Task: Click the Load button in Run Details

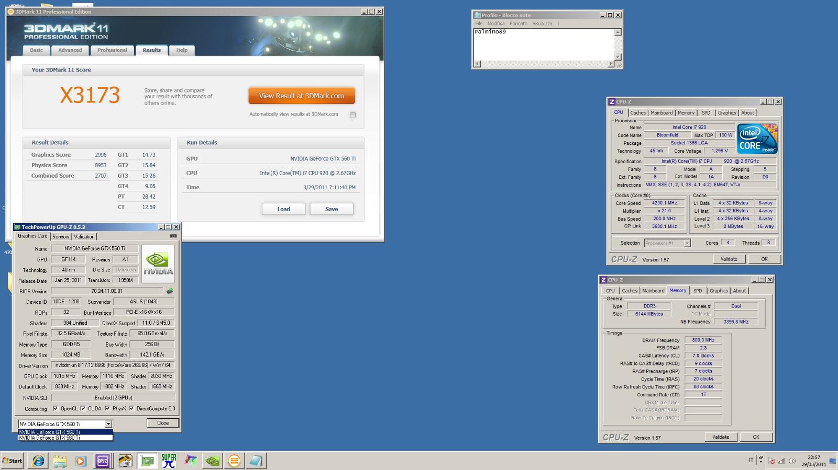Action: coord(283,209)
